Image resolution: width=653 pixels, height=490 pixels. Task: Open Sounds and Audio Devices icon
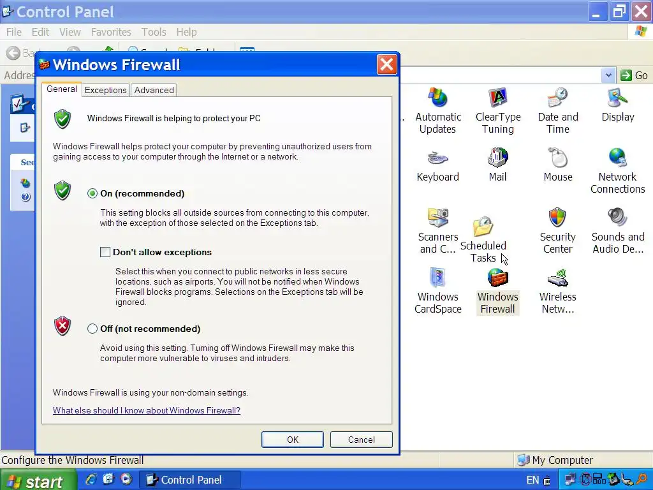[617, 218]
